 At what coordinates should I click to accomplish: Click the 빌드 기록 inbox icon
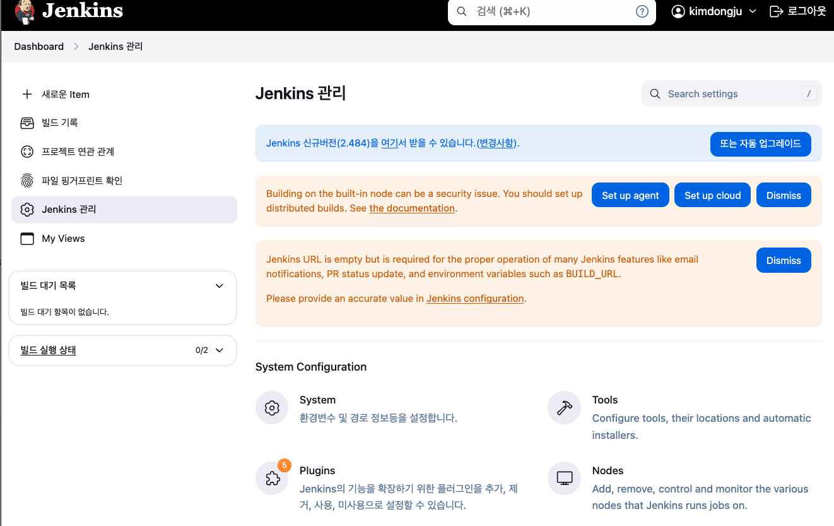(27, 123)
